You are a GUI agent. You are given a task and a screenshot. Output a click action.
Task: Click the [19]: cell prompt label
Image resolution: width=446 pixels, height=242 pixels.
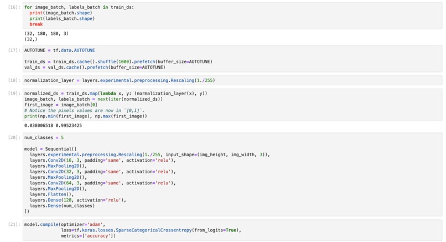click(14, 94)
